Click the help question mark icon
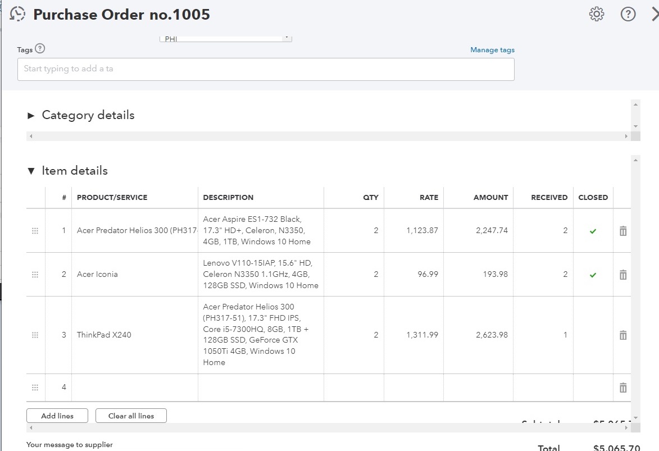 tap(628, 14)
